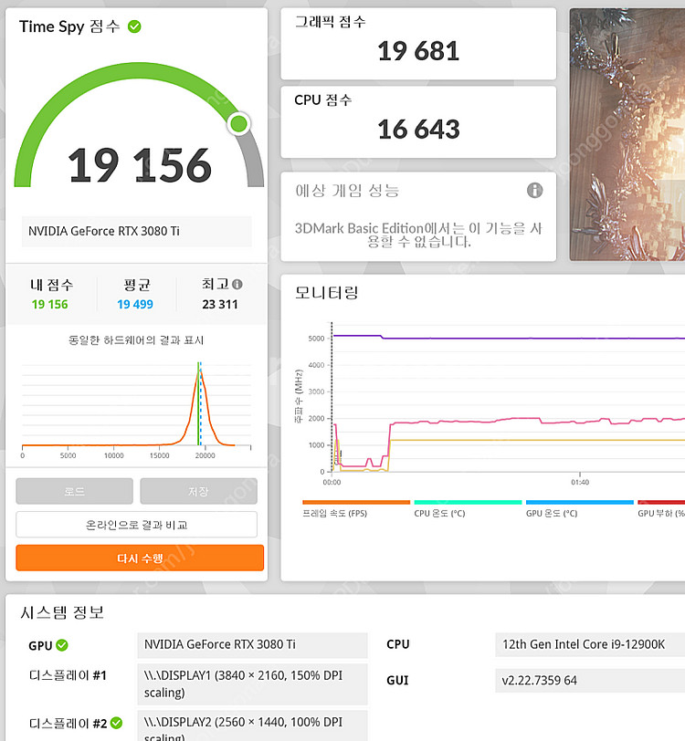
Task: Click the 모니터링 heading
Action: click(x=326, y=293)
